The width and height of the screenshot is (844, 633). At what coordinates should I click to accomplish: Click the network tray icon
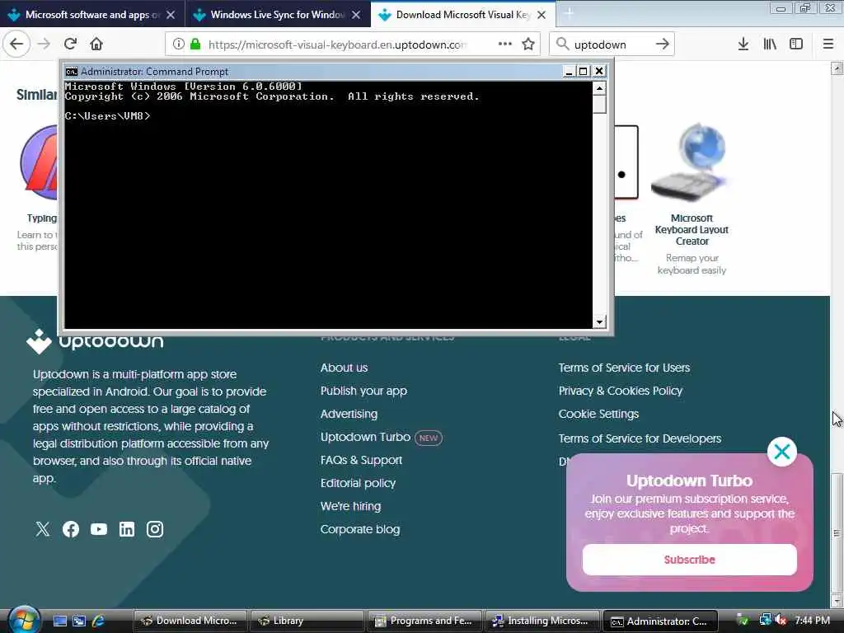coord(765,621)
